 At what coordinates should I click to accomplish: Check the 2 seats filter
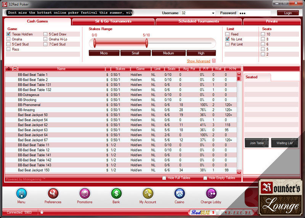pyautogui.click(x=263, y=54)
